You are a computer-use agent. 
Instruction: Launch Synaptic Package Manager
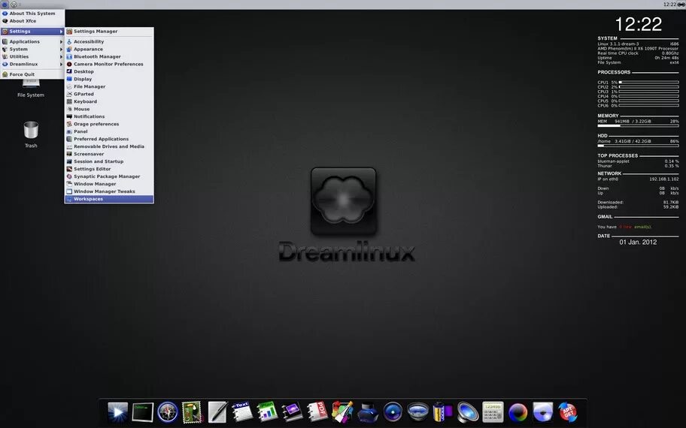click(x=109, y=176)
